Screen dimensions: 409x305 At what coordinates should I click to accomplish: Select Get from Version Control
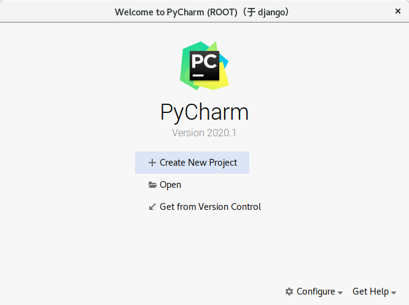pyautogui.click(x=210, y=207)
